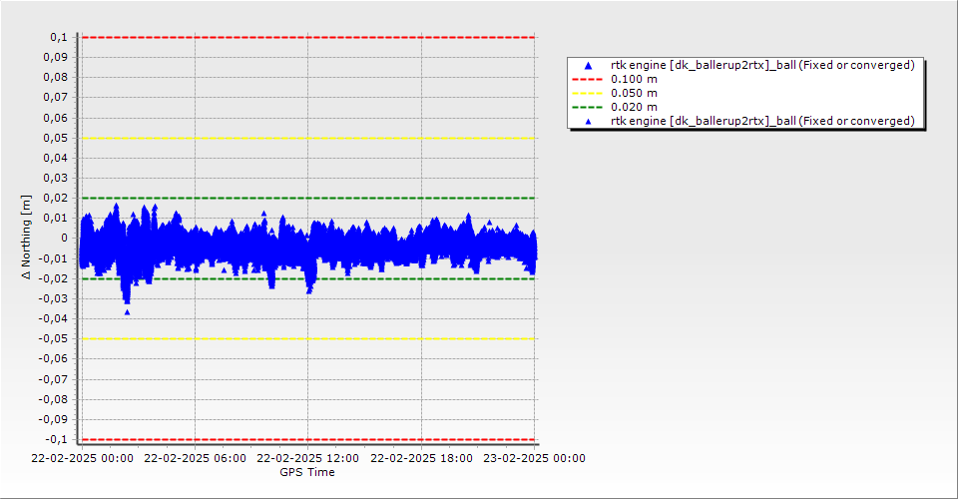Click the small blue triangle legend marker
The image size is (958, 499).
[589, 122]
